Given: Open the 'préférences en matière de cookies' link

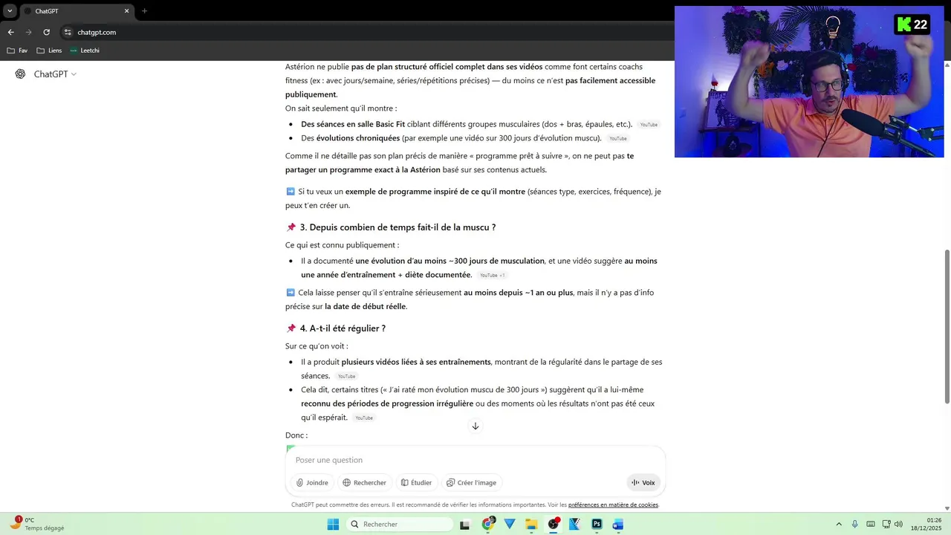Looking at the screenshot, I should pos(613,505).
